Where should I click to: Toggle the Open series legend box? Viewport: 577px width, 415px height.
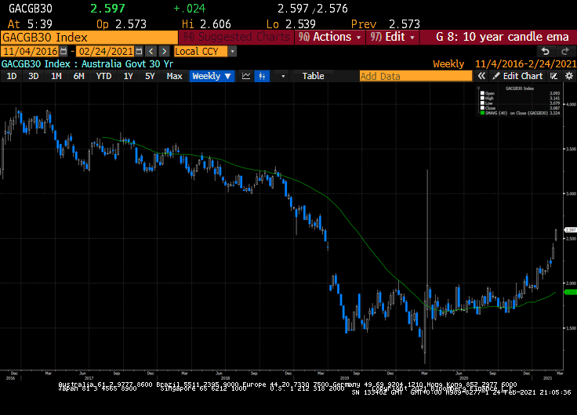point(482,93)
